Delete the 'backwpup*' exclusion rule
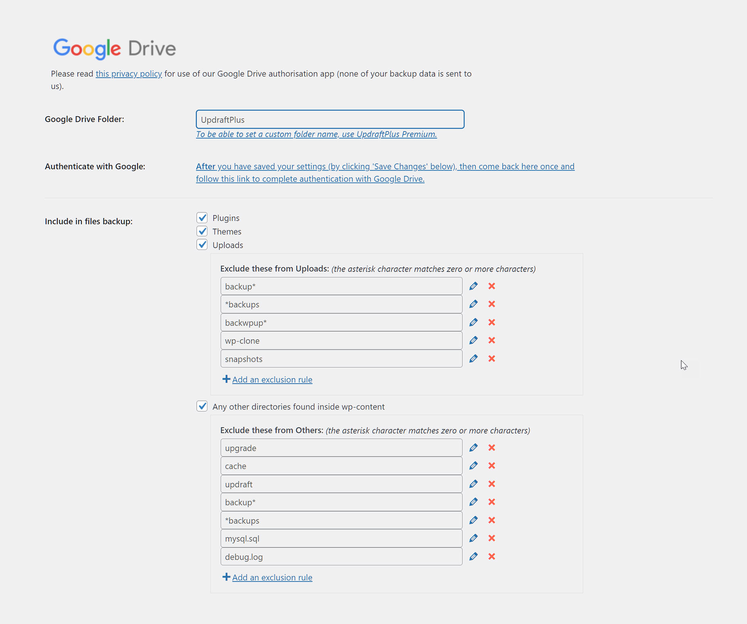Viewport: 747px width, 624px height. point(491,322)
